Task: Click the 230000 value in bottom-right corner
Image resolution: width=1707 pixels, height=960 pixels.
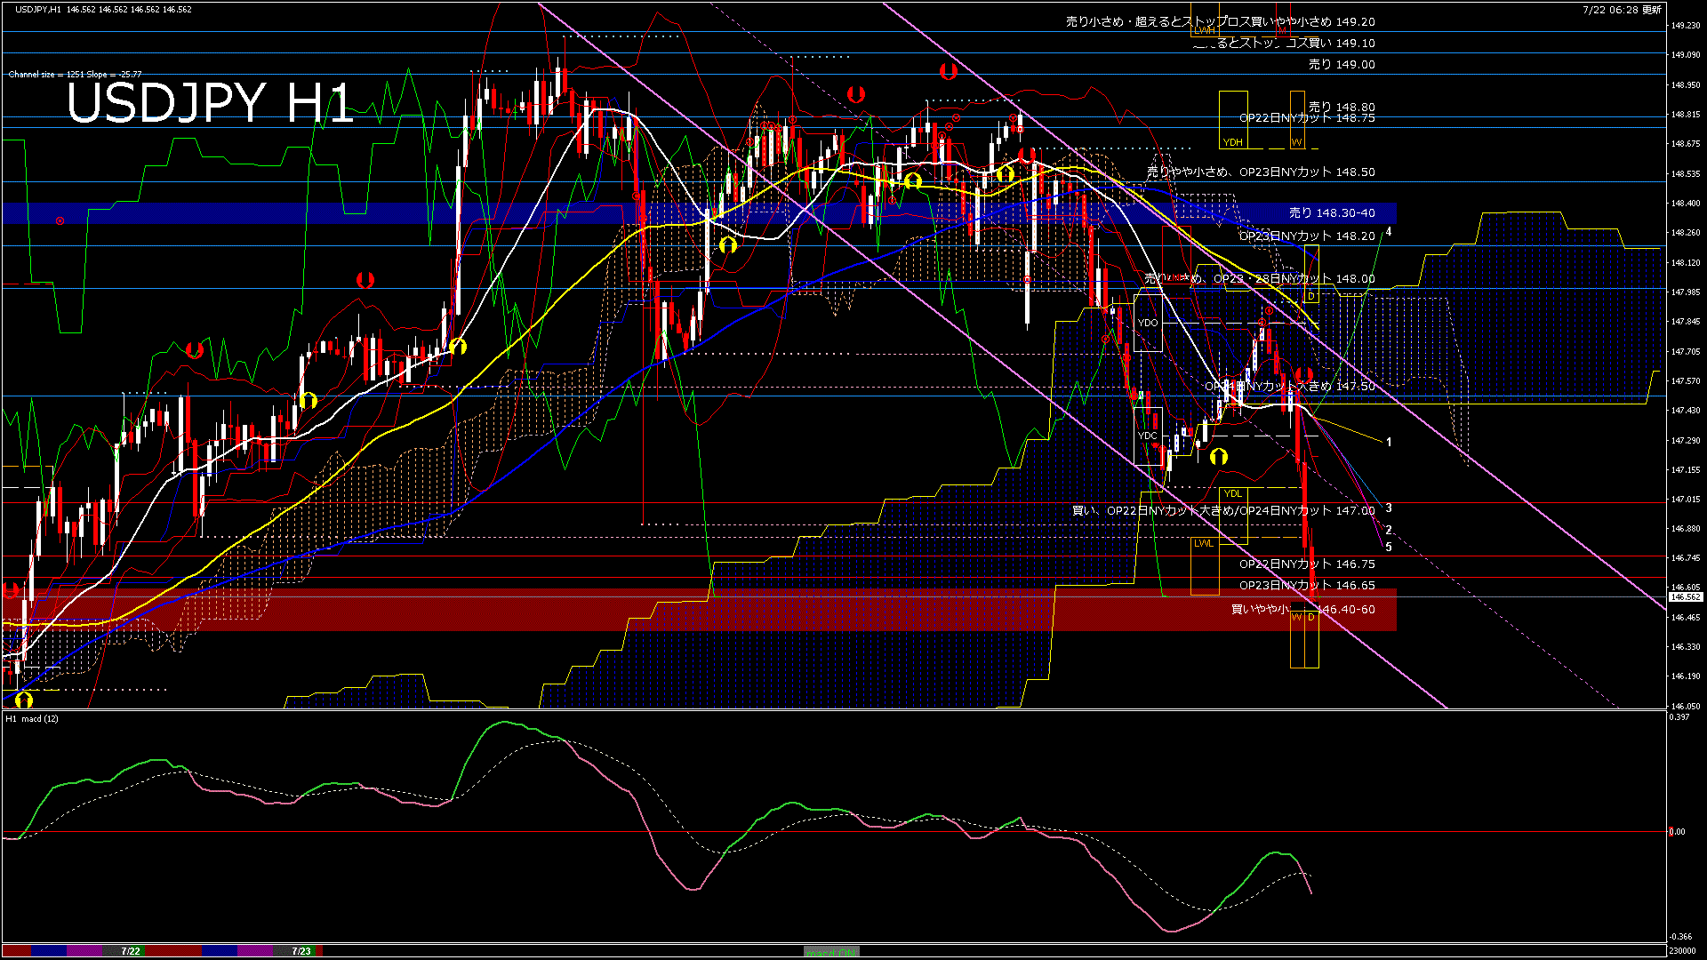Action: [1682, 951]
